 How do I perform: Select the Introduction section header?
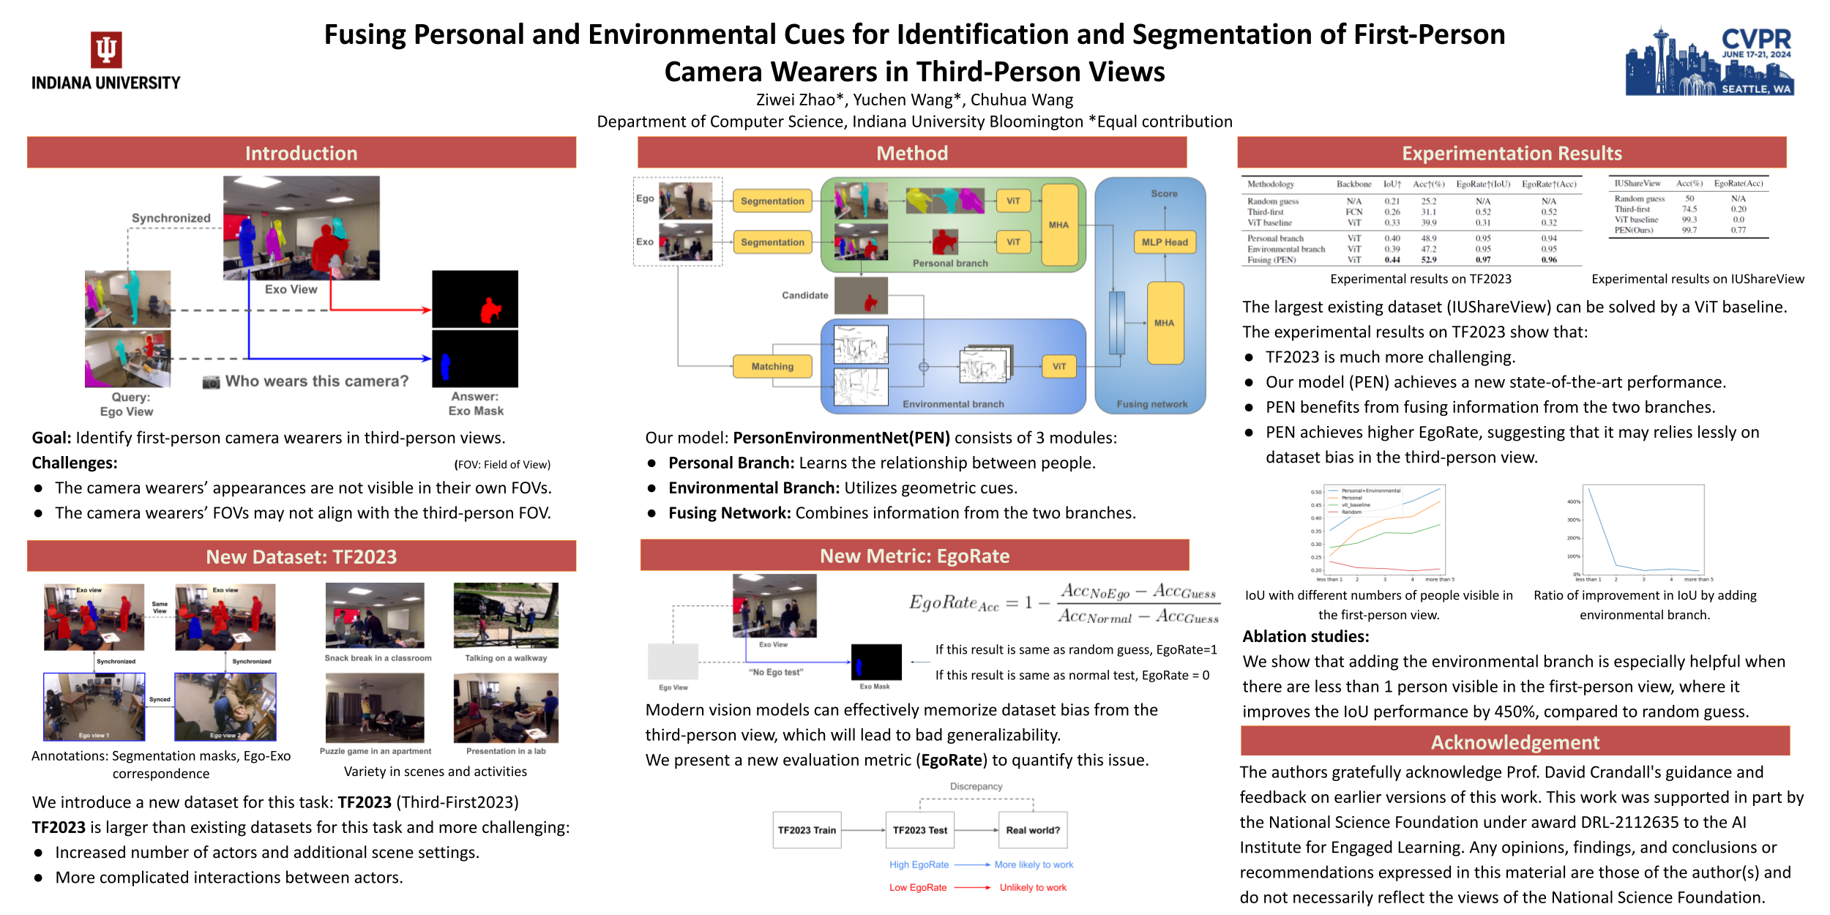(301, 153)
